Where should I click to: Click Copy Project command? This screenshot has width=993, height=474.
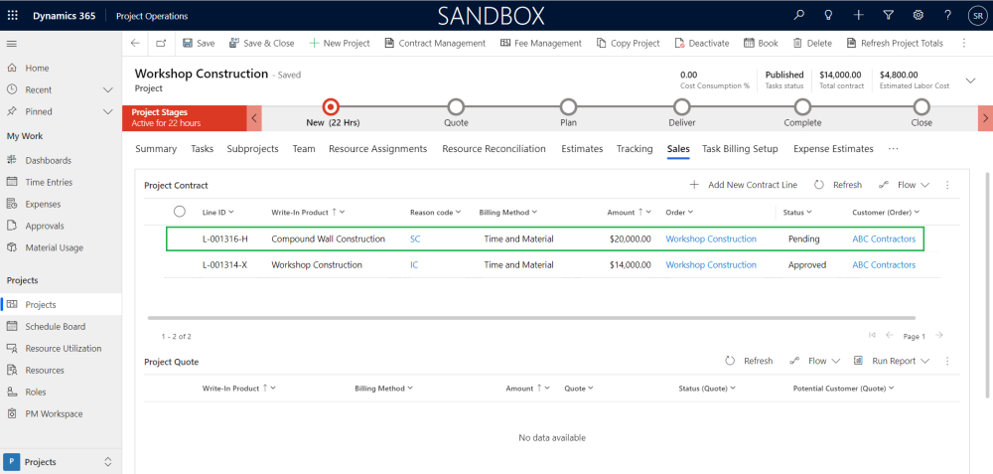629,43
